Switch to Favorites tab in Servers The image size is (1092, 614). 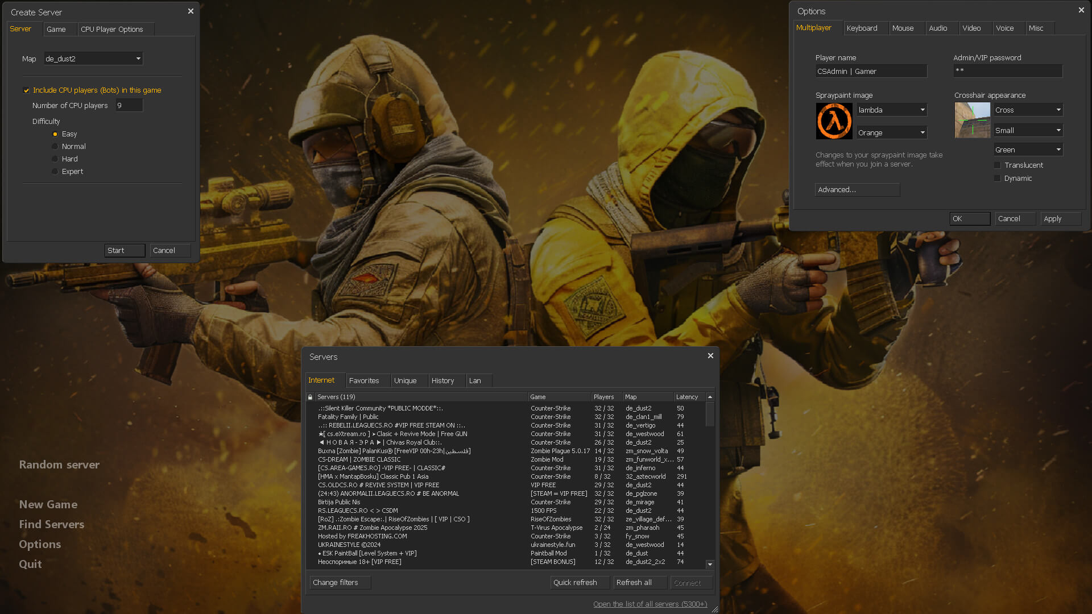tap(368, 380)
